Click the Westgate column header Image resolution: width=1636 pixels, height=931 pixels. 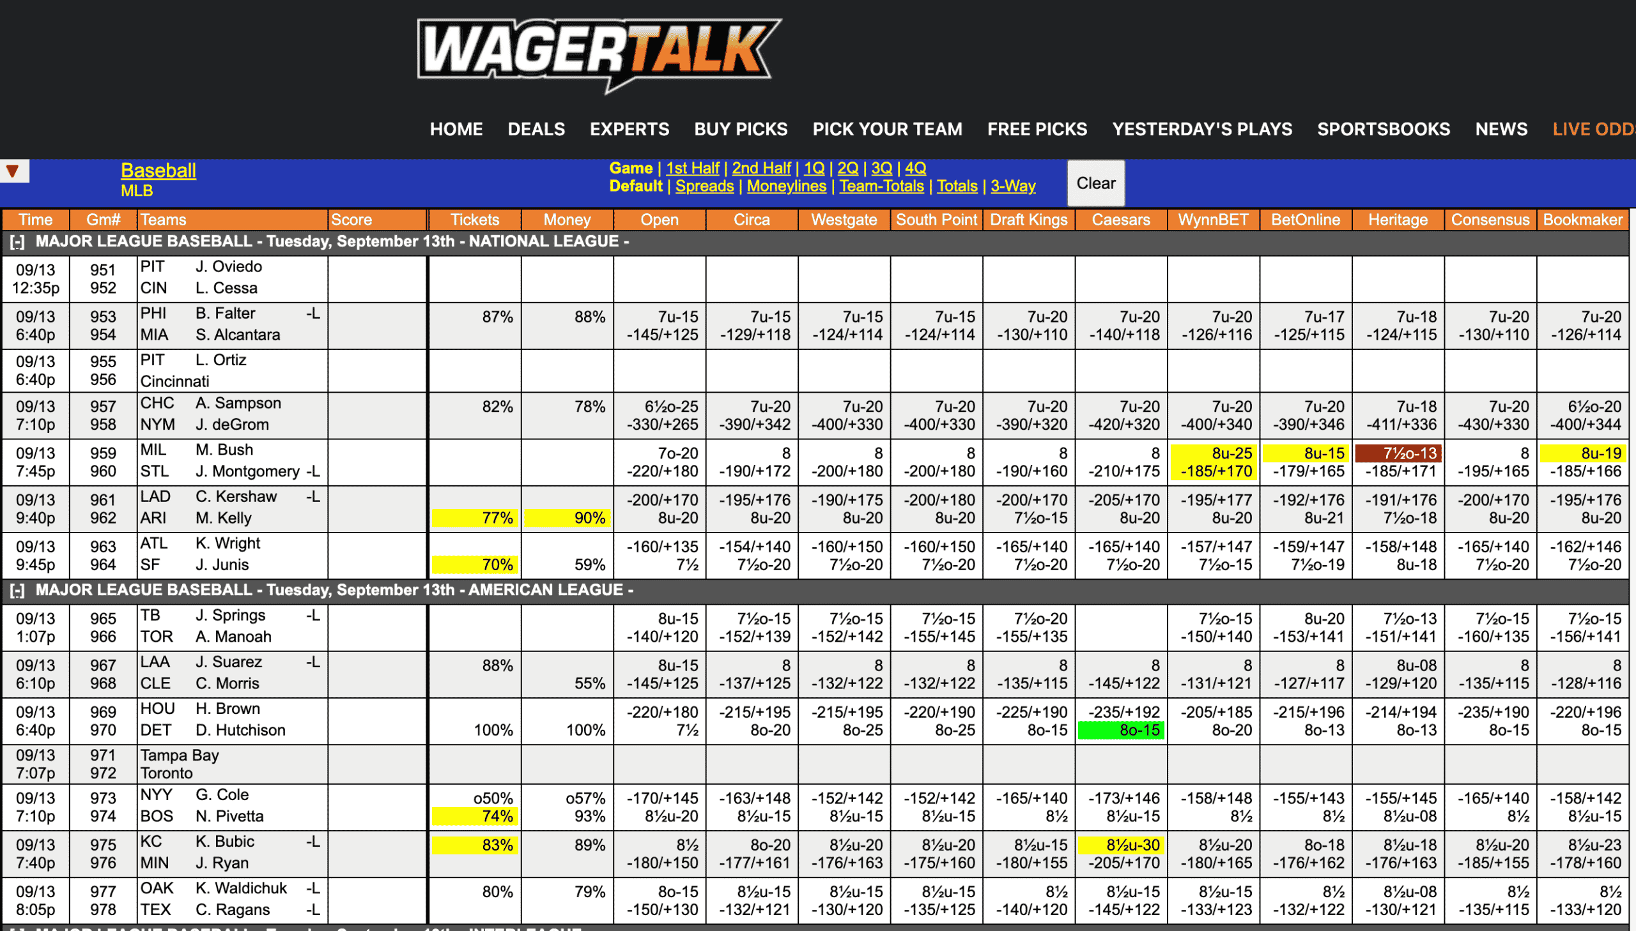(844, 220)
